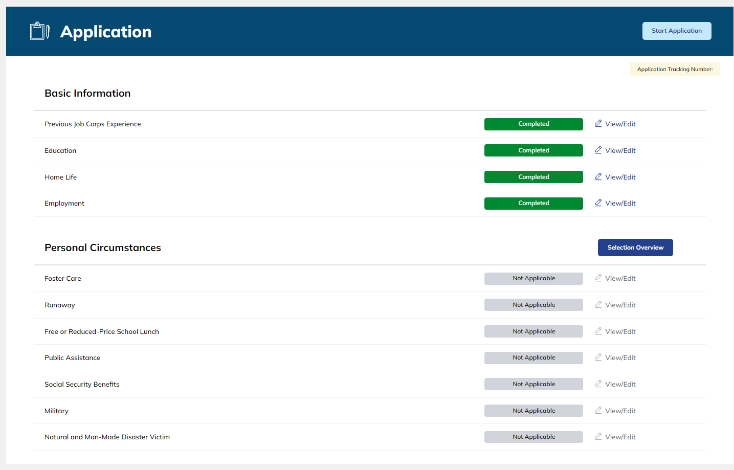Open View/Edit for Social Security Benefits
The width and height of the screenshot is (734, 470).
click(620, 385)
